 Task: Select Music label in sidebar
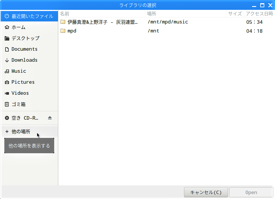click(x=19, y=71)
